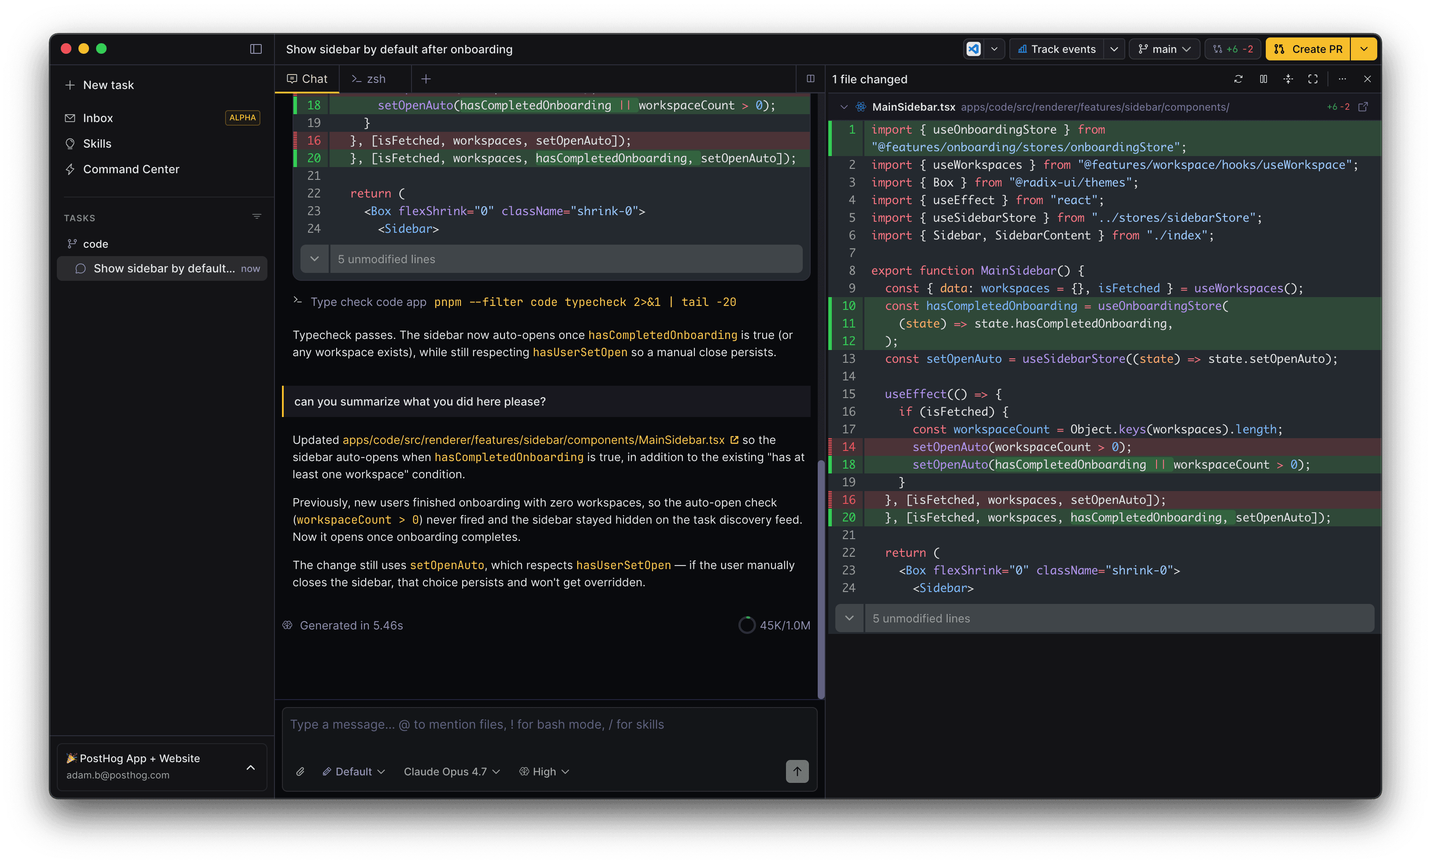Toggle split view in chat panel

(810, 79)
